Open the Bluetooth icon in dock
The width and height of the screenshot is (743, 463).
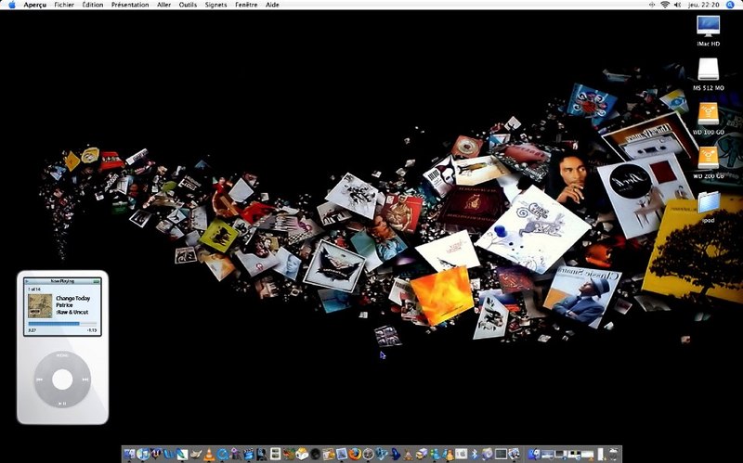click(475, 454)
